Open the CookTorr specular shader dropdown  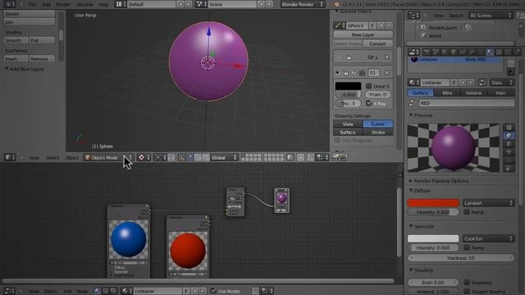tap(489, 238)
